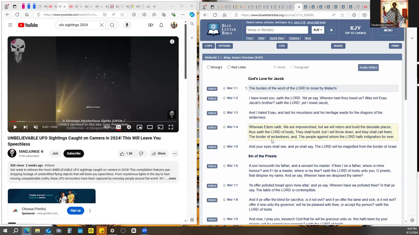419x235 pixels.
Task: Toggle theater mode on the video
Action: click(x=150, y=127)
